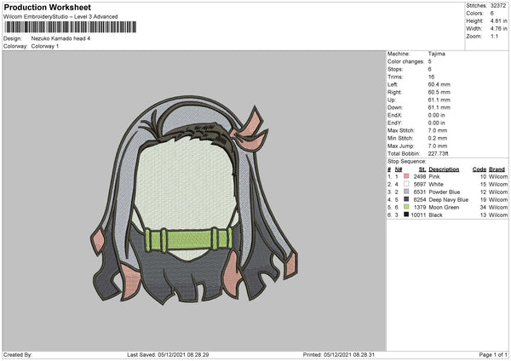Click the 'Powder Blue' description text

(x=445, y=192)
